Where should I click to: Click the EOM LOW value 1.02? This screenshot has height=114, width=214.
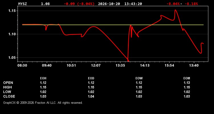coord(187,92)
